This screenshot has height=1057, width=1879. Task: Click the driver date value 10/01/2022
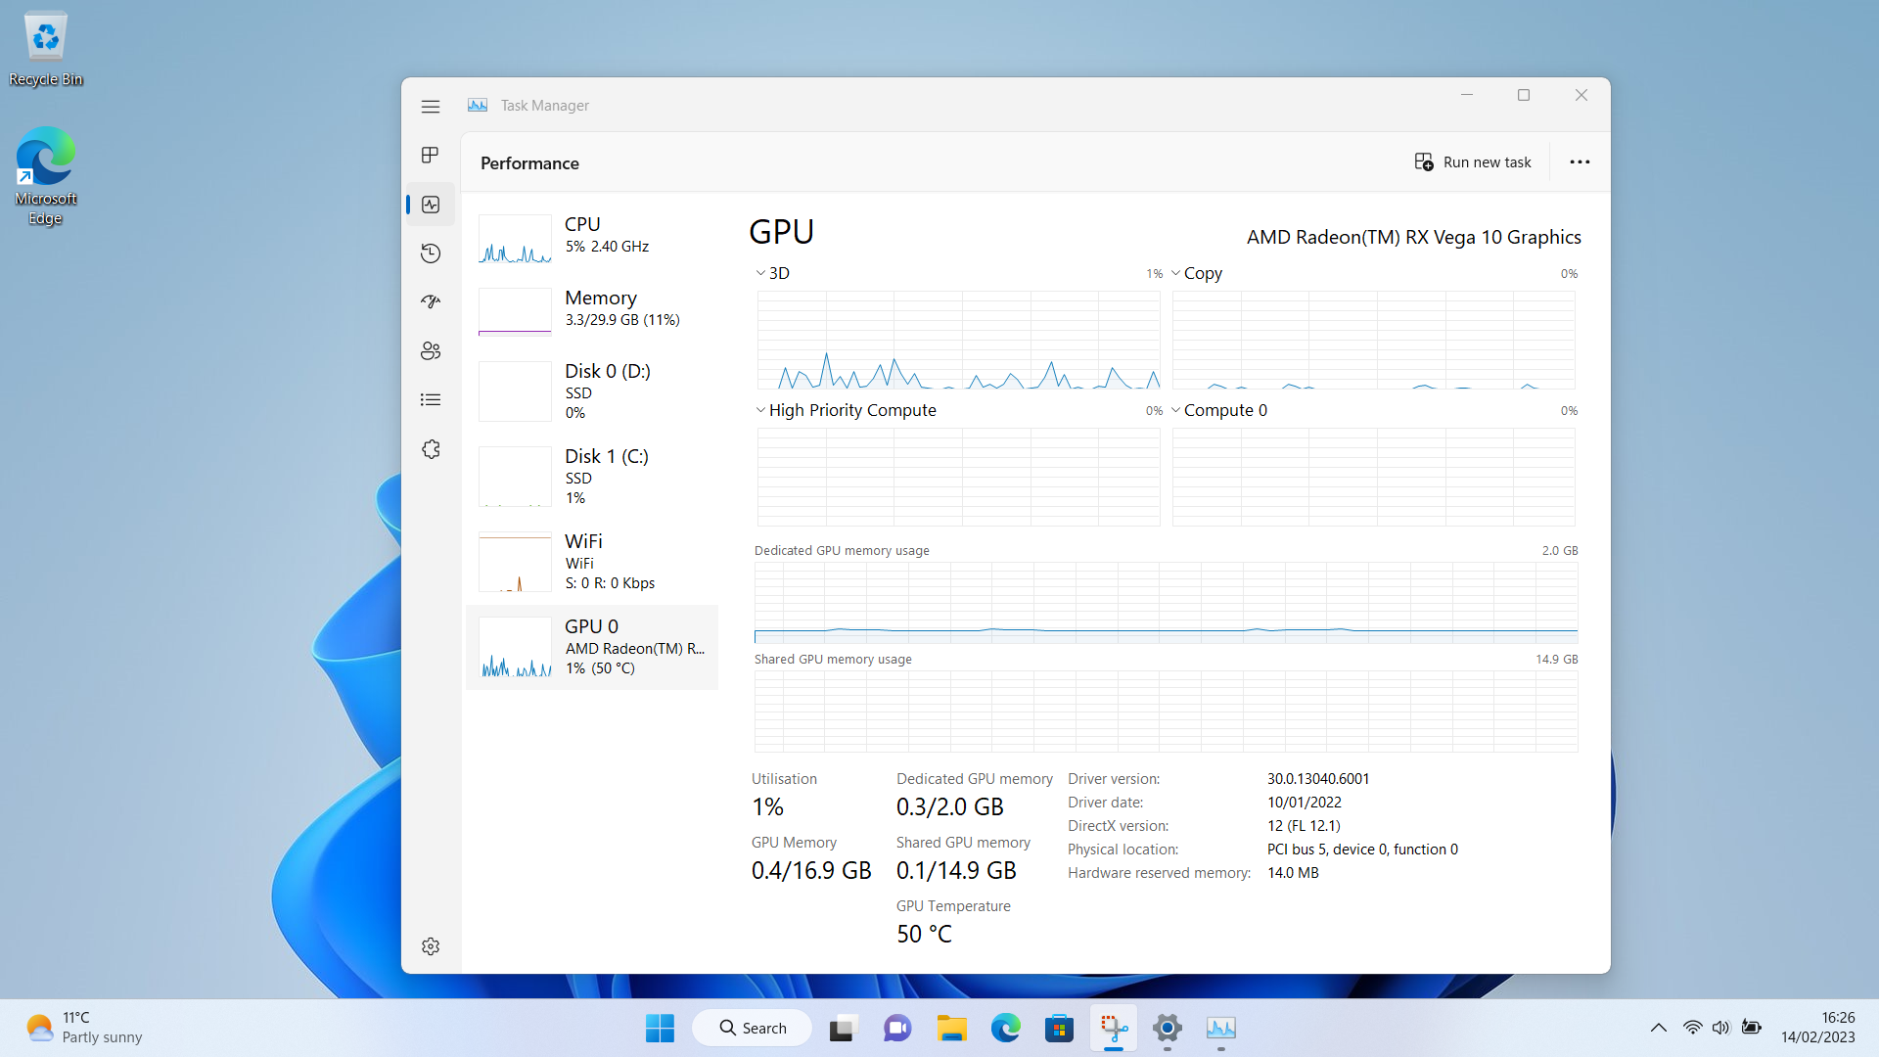point(1304,803)
